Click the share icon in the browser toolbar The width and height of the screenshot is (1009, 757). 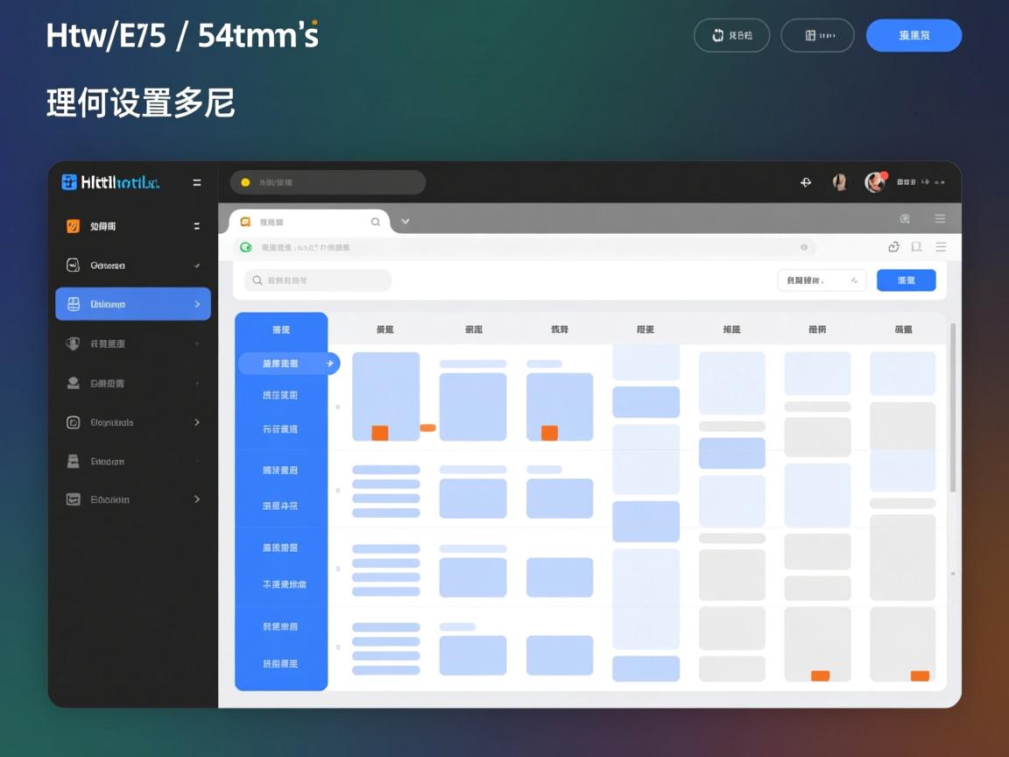pos(893,246)
